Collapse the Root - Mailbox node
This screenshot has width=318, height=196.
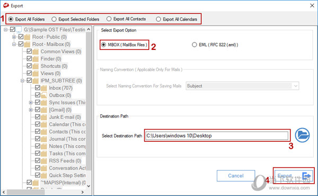point(14,44)
